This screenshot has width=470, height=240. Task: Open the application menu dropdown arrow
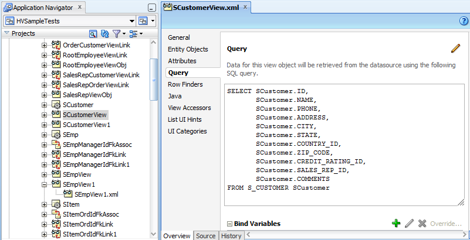153,21
